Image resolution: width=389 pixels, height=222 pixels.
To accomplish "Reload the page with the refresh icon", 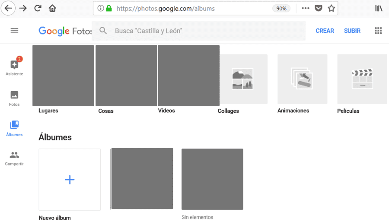I will pyautogui.click(x=38, y=8).
